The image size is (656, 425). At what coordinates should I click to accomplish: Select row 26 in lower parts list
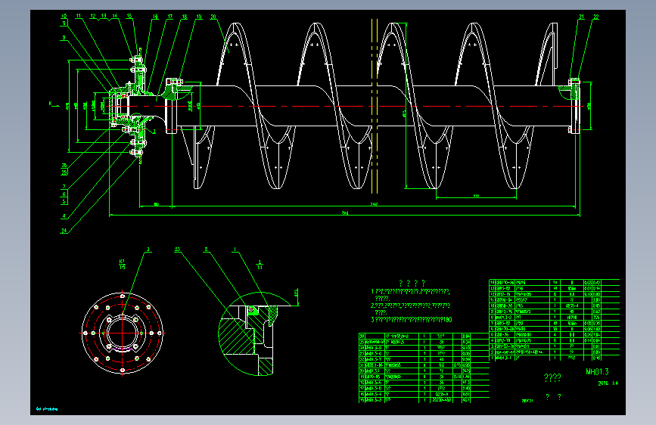[424, 336]
